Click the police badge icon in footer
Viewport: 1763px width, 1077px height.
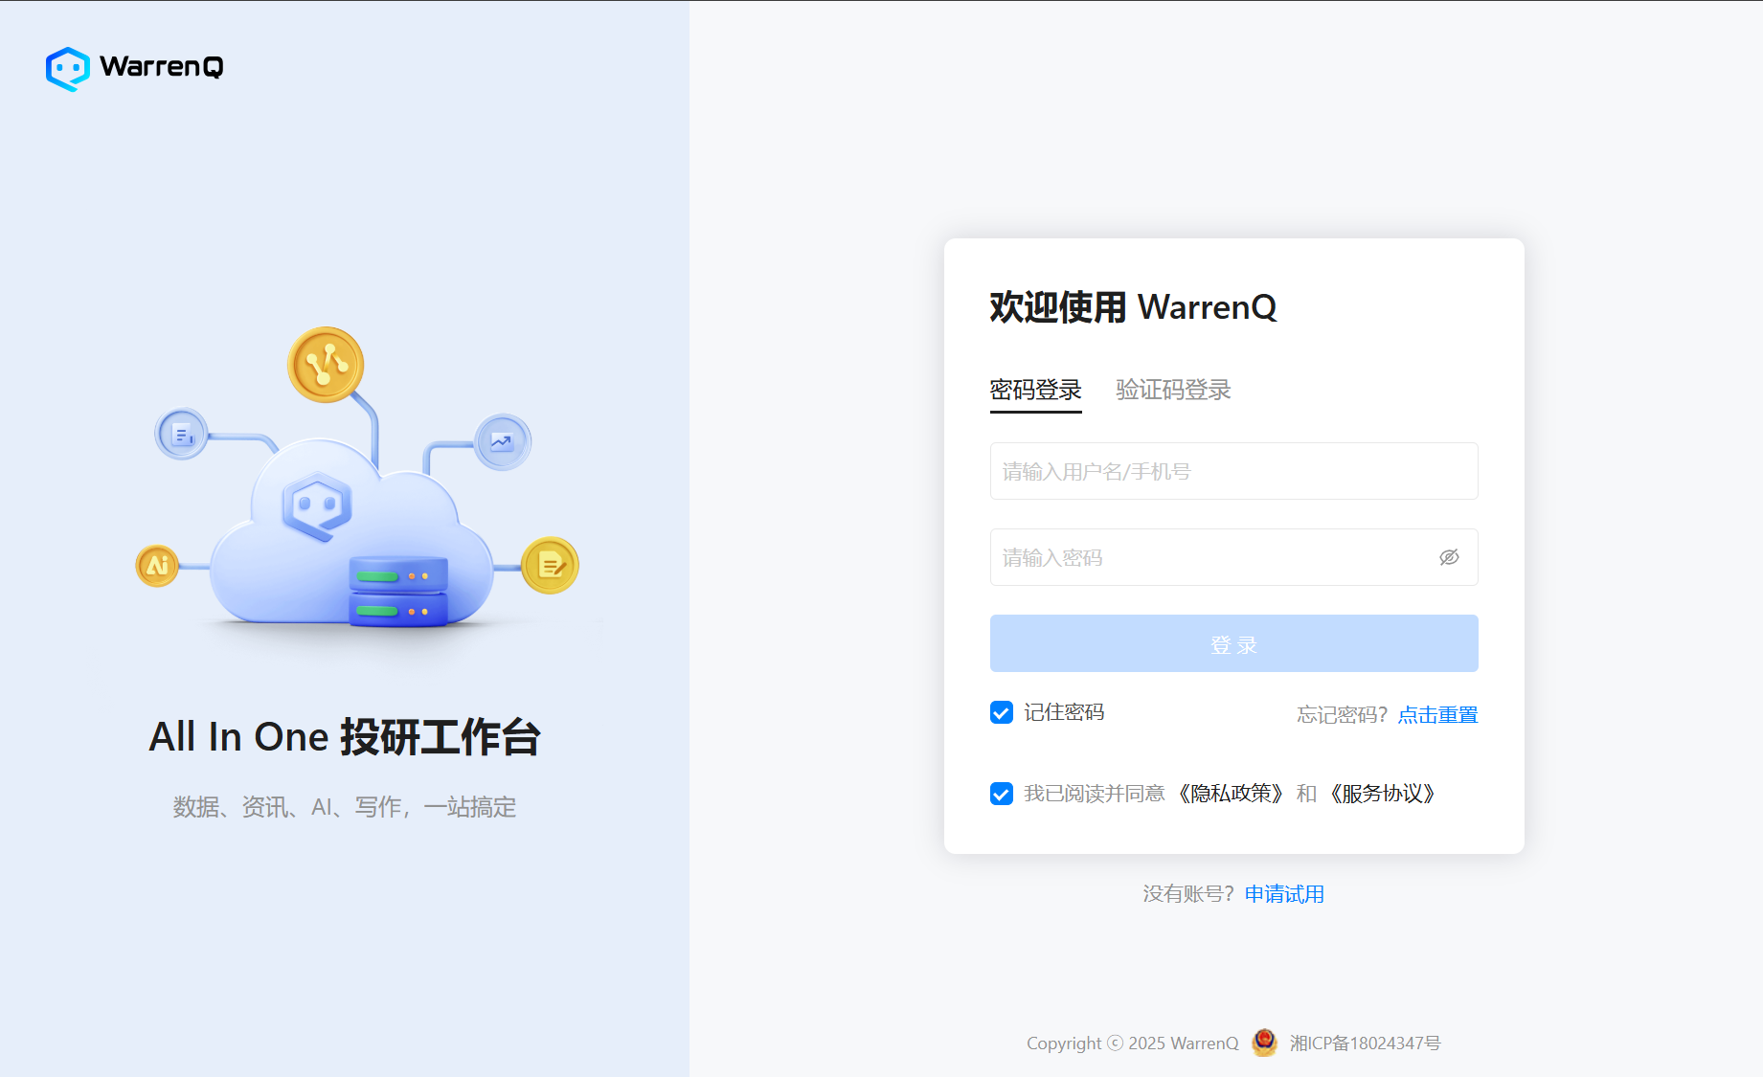(1264, 1043)
